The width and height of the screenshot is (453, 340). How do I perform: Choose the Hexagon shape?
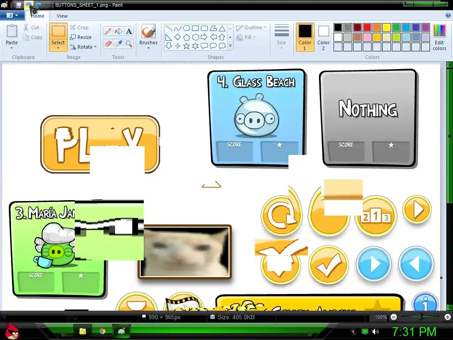point(196,37)
